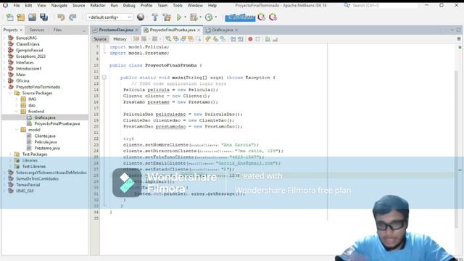Select the BancoUMG project
This screenshot has width=464, height=261.
click(x=26, y=38)
